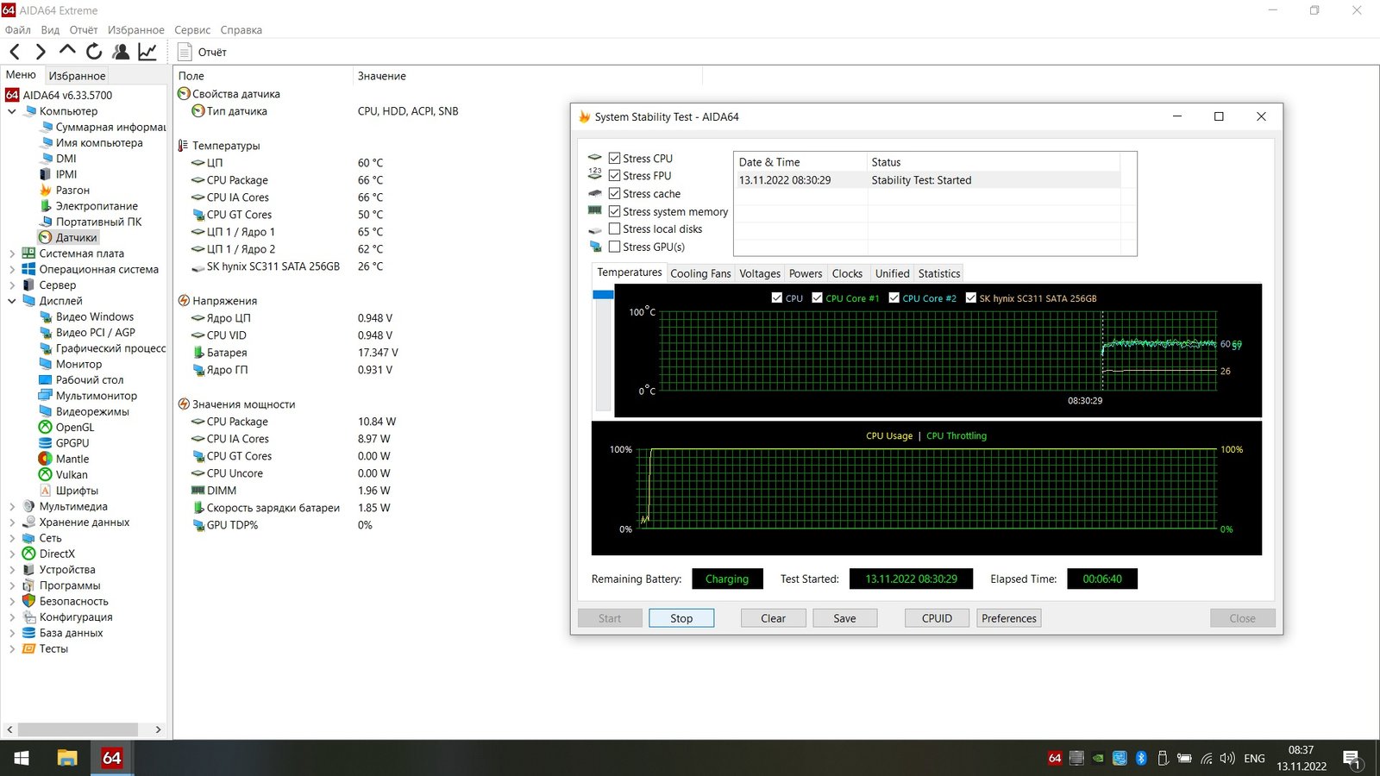Click the Clear button
Screen dimensions: 1380x776
click(774, 618)
